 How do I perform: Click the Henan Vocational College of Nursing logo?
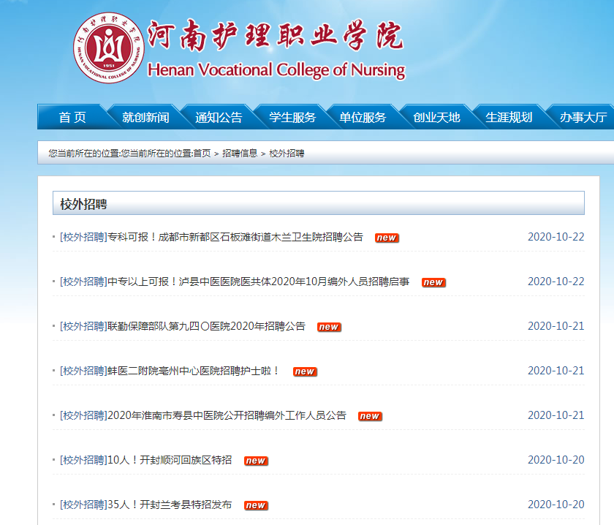pos(109,48)
